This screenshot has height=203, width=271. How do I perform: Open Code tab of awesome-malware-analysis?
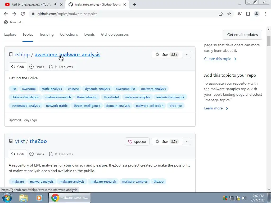pos(18,67)
